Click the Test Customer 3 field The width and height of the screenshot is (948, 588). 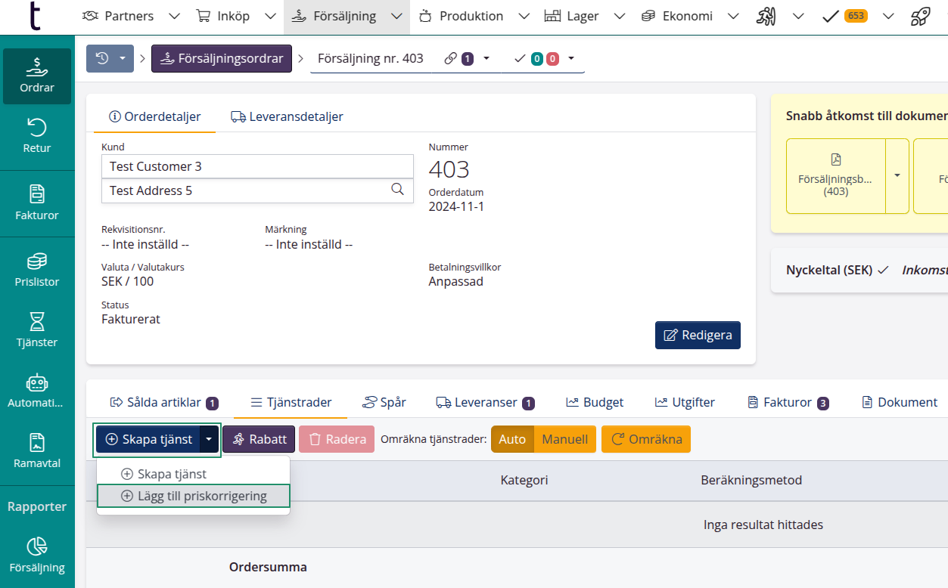click(257, 166)
